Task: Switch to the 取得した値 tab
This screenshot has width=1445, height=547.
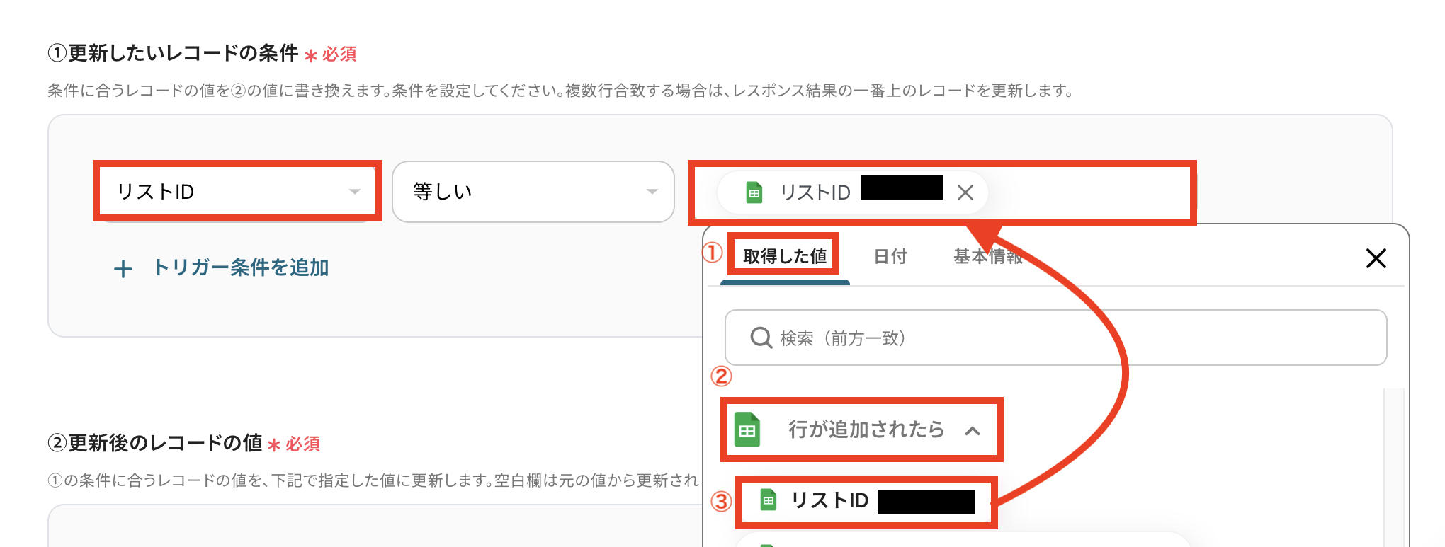Action: point(784,256)
